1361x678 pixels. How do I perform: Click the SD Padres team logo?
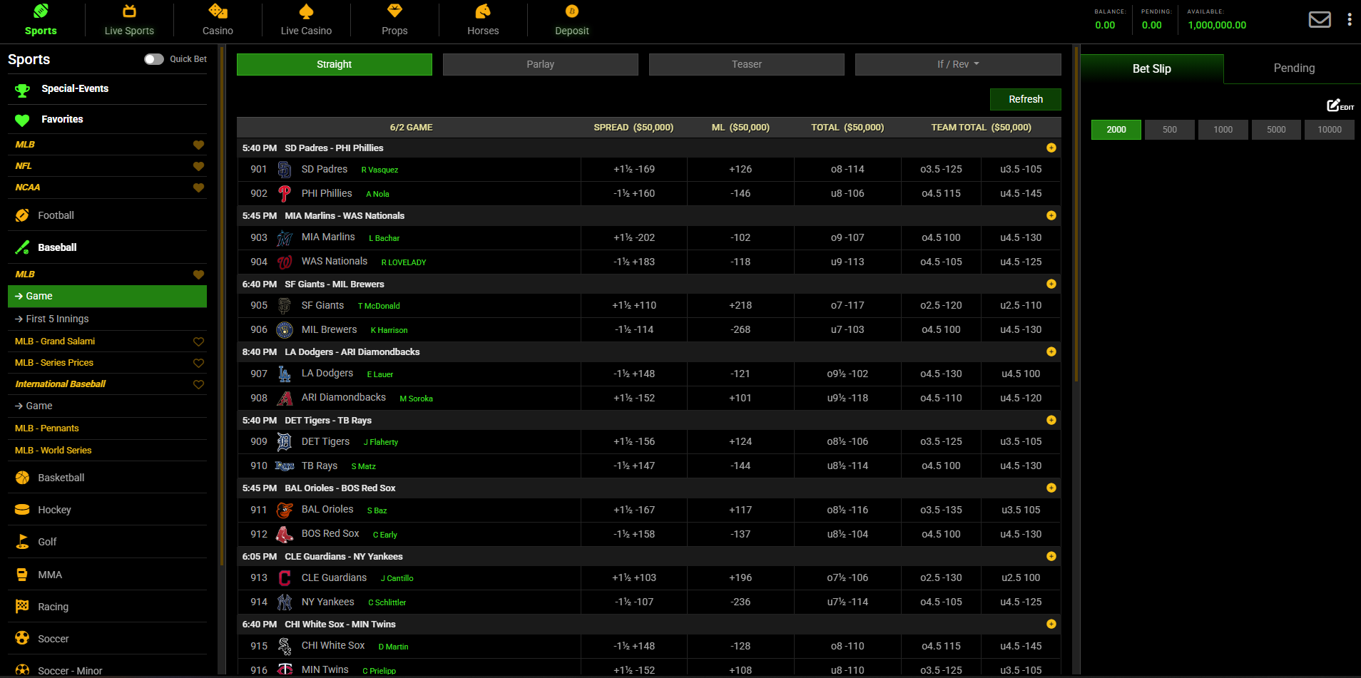(285, 170)
